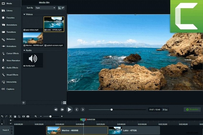
Task: Click the Cursor Effects icon
Action: 3,53
